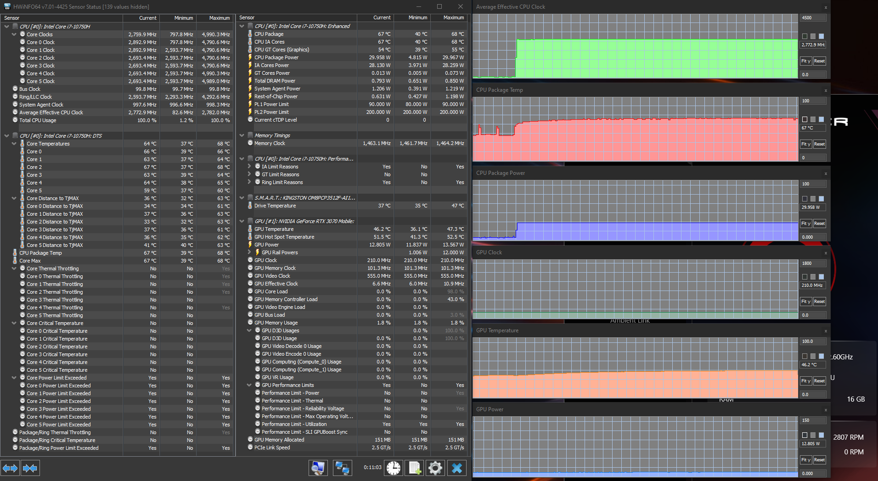878x481 pixels.
Task: Click light blue swatch in CPU Package Power graph
Action: tap(821, 199)
